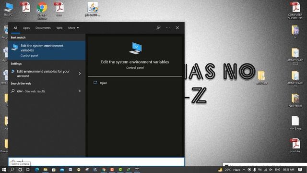Screen dimensions: 307x173
Task: Click the search feedback icon in header
Action: click(x=158, y=28)
